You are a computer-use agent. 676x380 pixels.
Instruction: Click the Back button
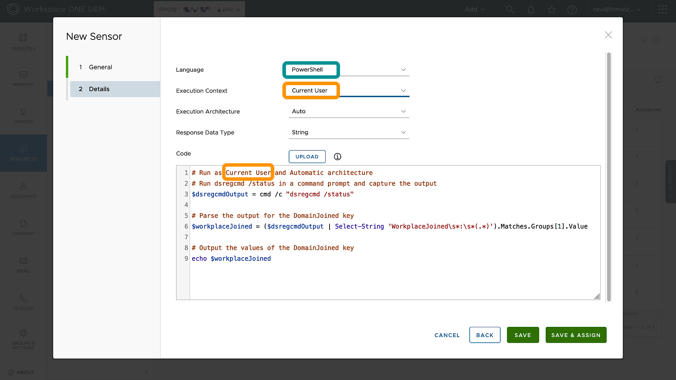pyautogui.click(x=484, y=335)
